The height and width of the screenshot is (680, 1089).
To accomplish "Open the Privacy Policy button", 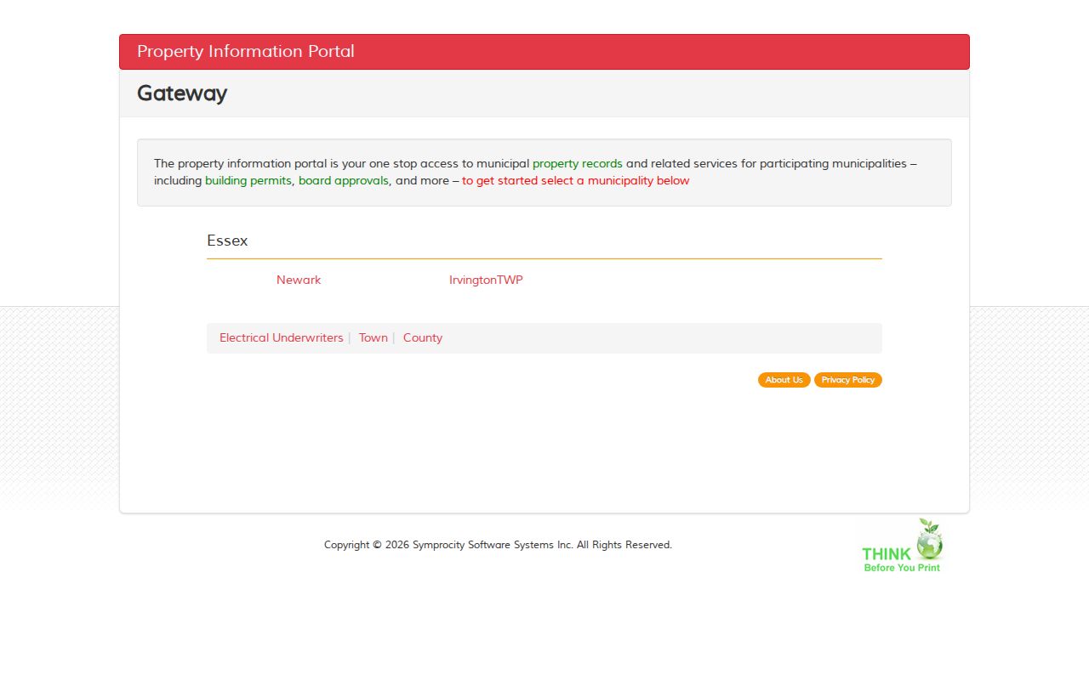I will [x=848, y=380].
